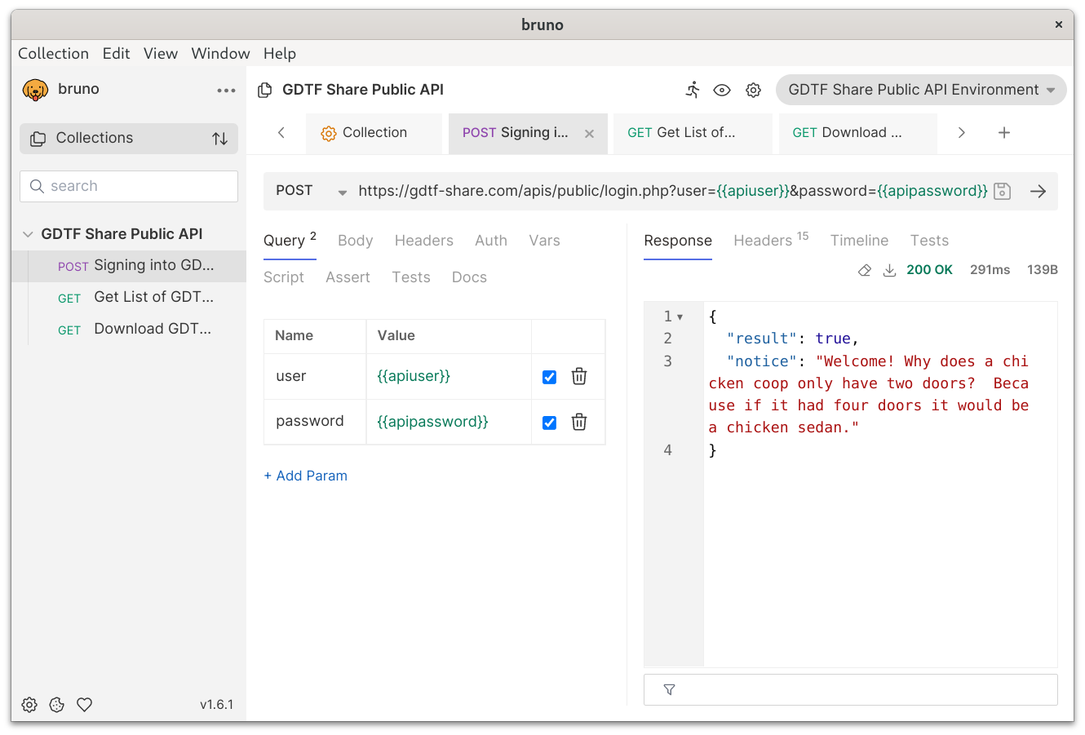This screenshot has width=1085, height=735.
Task: Switch to GET Get List of... tab
Action: pyautogui.click(x=693, y=133)
